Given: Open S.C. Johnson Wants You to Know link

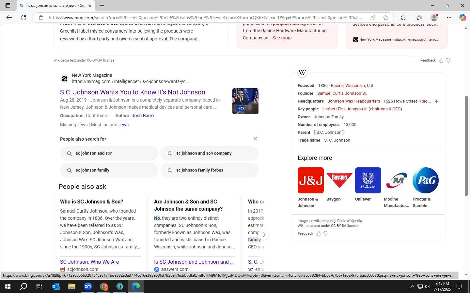Looking at the screenshot, I should [x=133, y=92].
